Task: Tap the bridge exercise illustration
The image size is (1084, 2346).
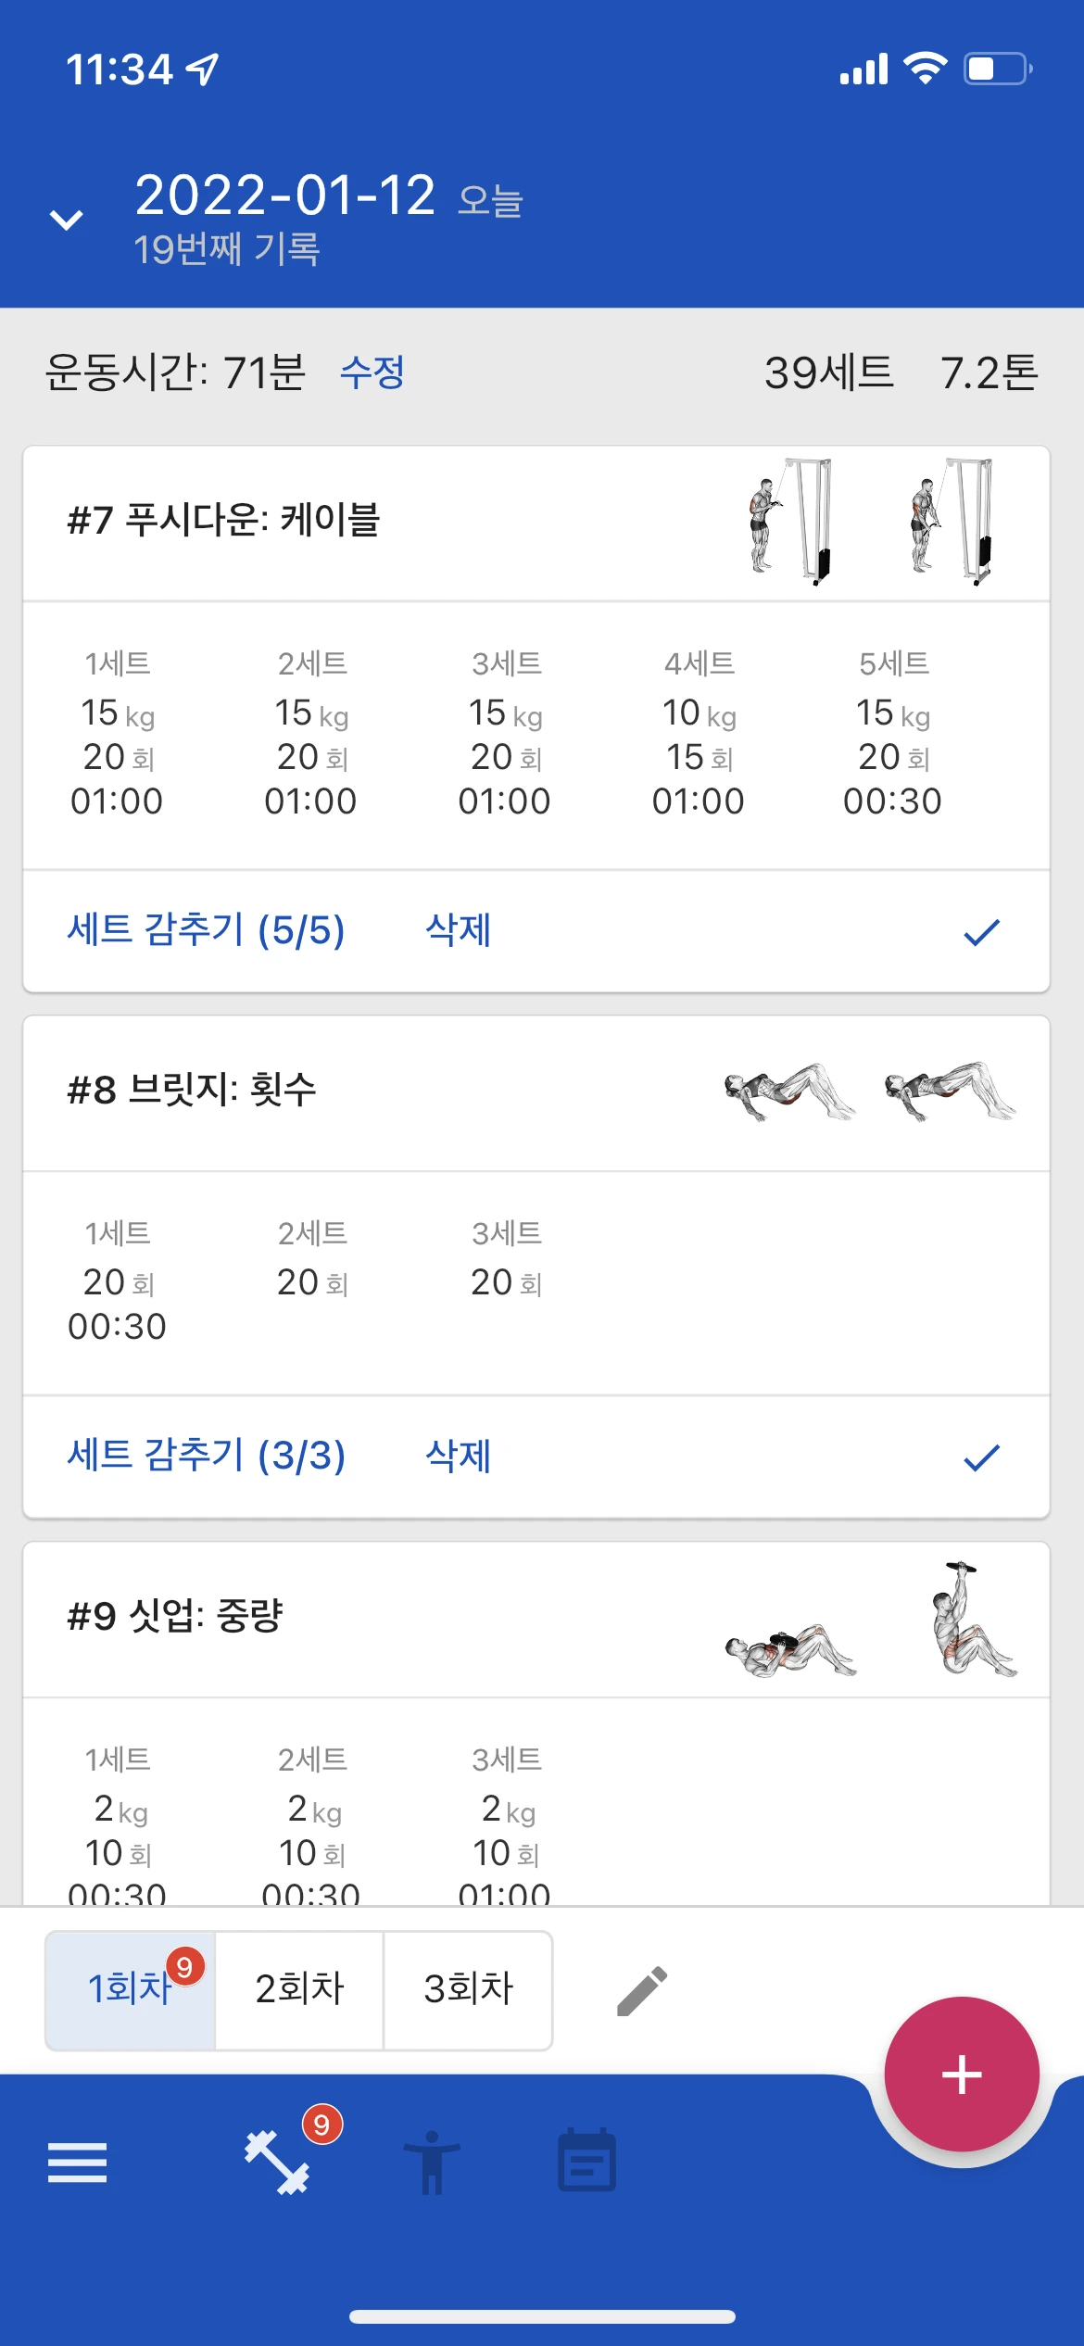Action: click(x=870, y=1092)
